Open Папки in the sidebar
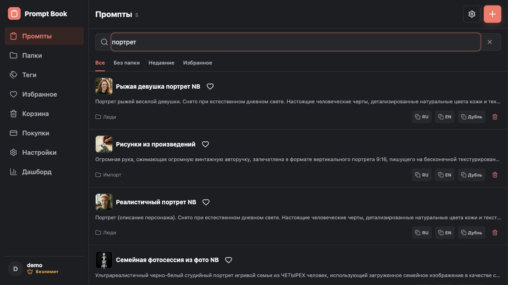The width and height of the screenshot is (508, 285). [44, 55]
